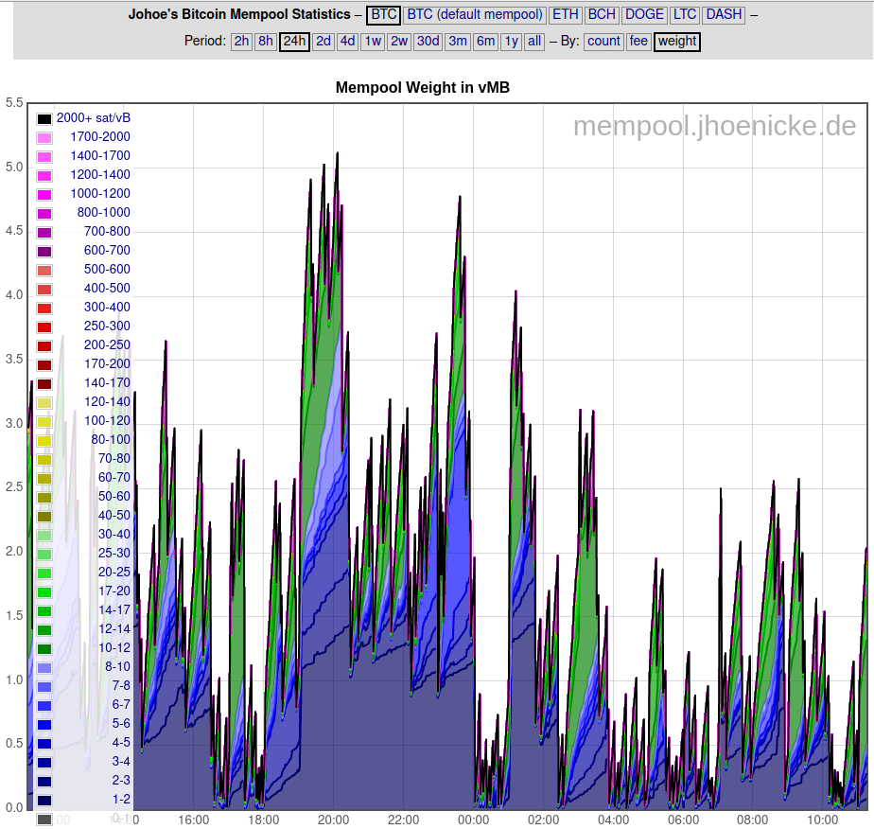874x829 pixels.
Task: Toggle the 10-12 dark green swatch
Action: tap(44, 649)
